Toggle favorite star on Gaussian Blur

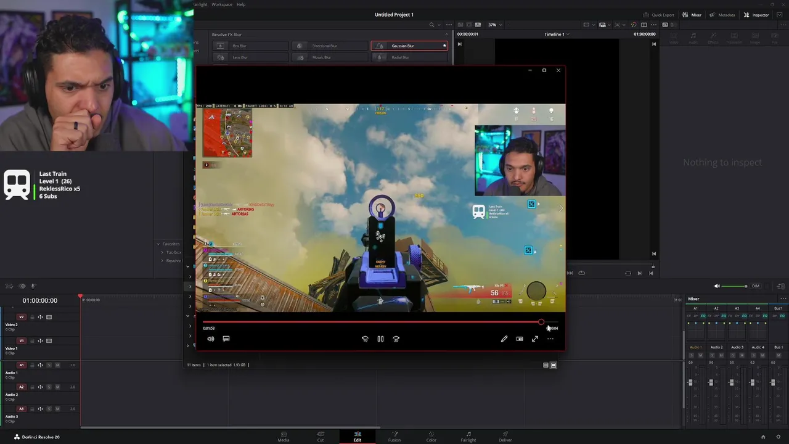(x=444, y=46)
